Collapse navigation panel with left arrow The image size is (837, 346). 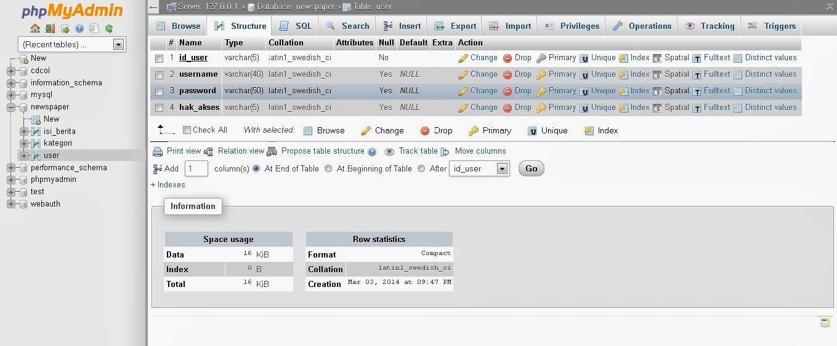(x=153, y=7)
